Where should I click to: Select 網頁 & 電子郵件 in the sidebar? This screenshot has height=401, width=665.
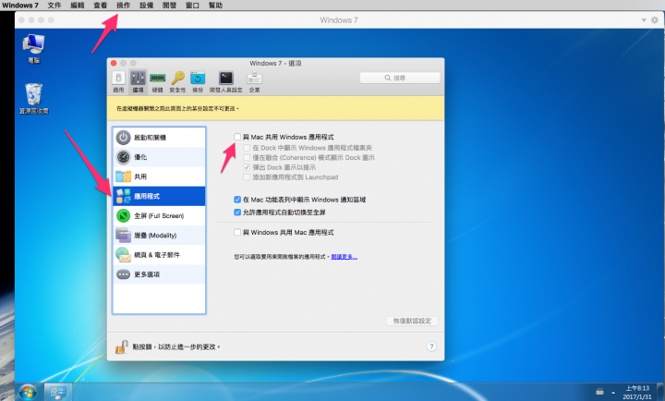(159, 255)
